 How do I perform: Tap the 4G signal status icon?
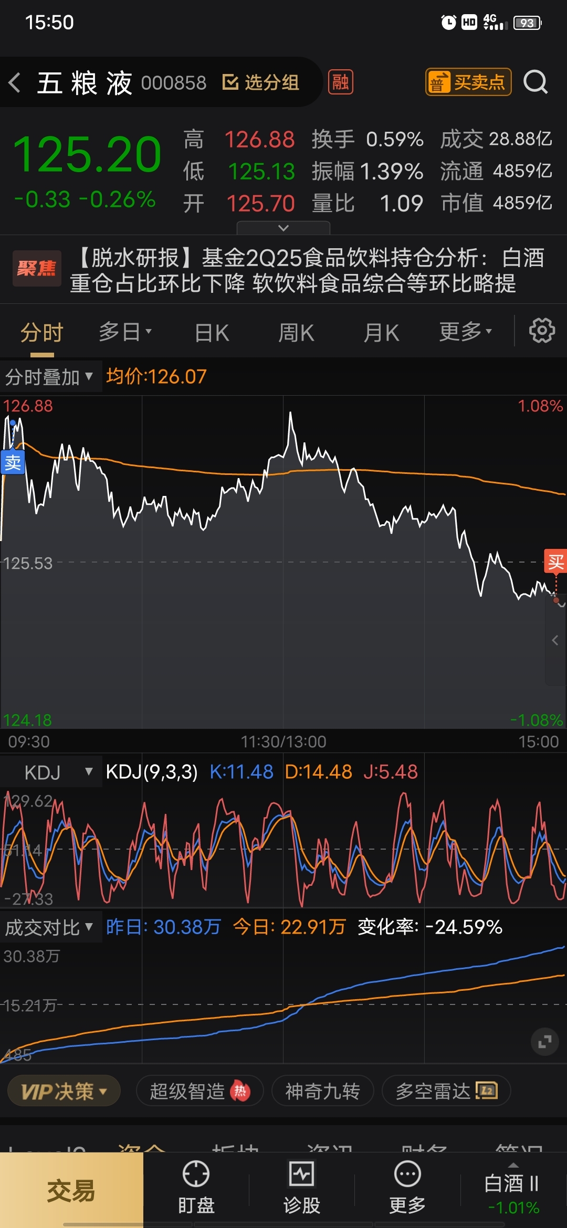coord(495,22)
